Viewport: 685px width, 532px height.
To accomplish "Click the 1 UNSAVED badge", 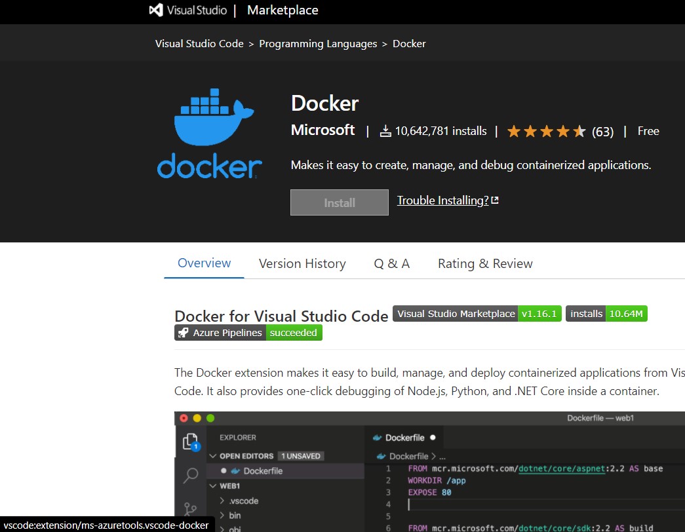I will tap(301, 456).
